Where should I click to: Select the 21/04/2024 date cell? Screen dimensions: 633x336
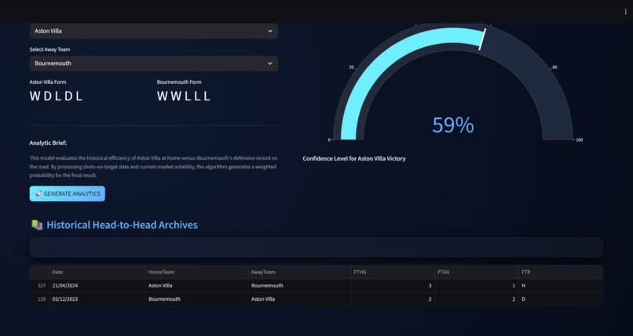(x=97, y=286)
